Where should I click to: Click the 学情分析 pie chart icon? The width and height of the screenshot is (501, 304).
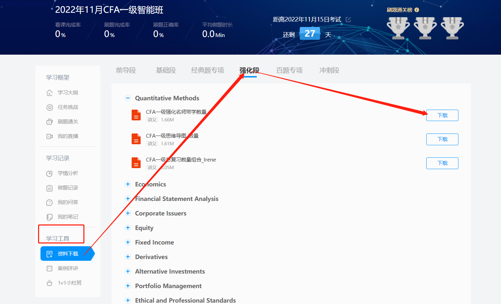49,173
